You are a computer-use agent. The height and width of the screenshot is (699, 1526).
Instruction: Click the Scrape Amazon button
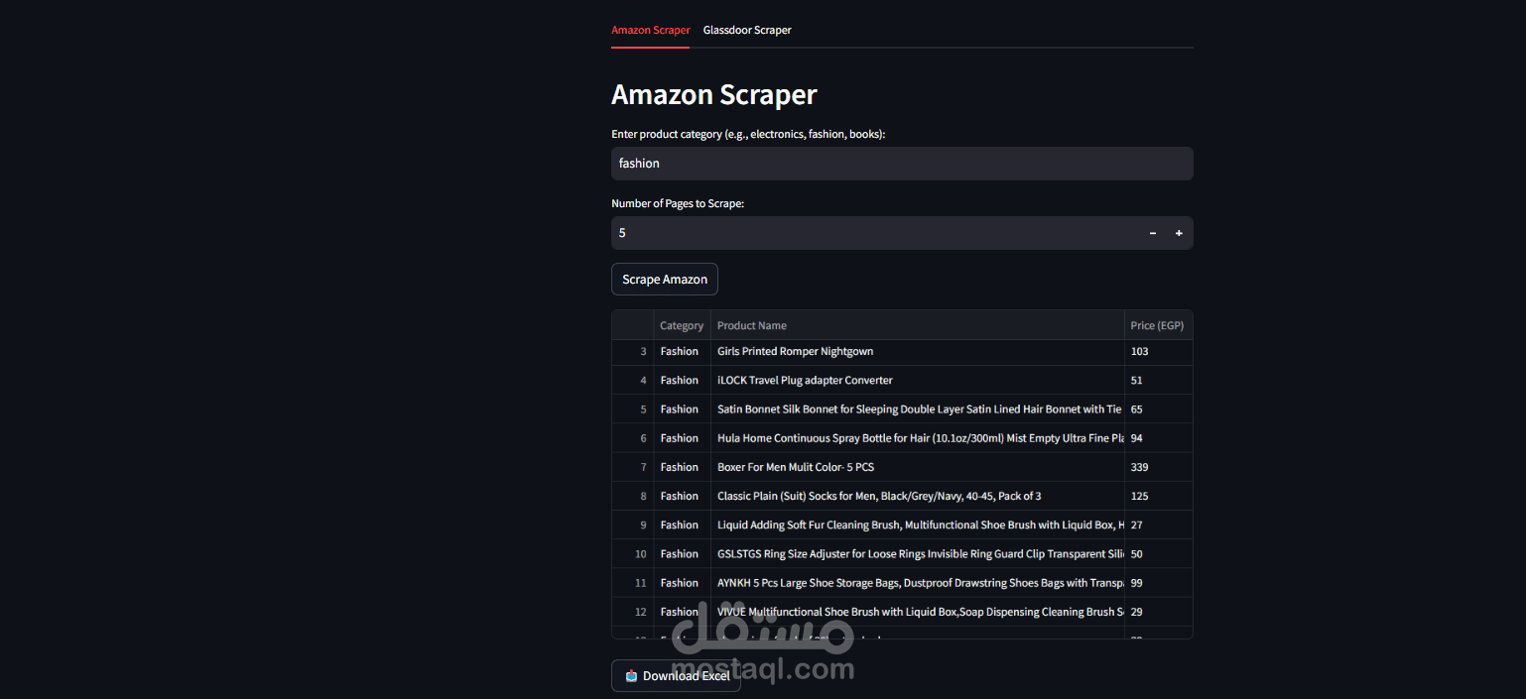point(665,280)
